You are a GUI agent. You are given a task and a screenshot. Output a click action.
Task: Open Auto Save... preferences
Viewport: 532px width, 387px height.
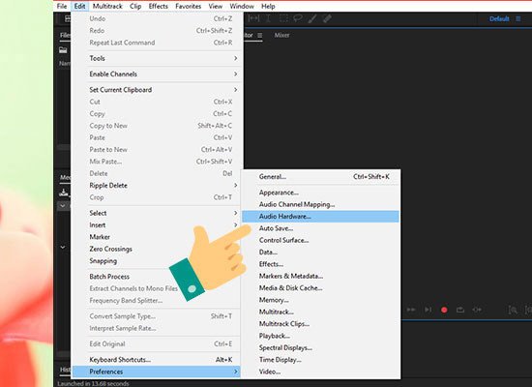pos(320,228)
